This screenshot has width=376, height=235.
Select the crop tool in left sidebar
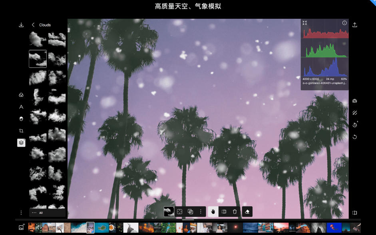(x=21, y=131)
